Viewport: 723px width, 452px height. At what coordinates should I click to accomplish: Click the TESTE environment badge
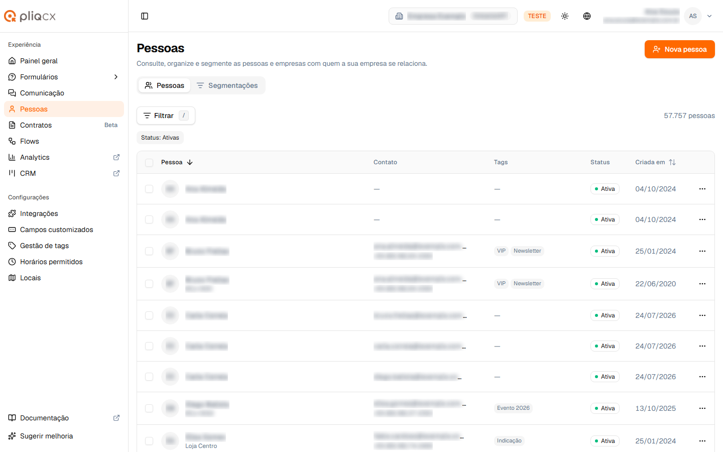(x=537, y=16)
